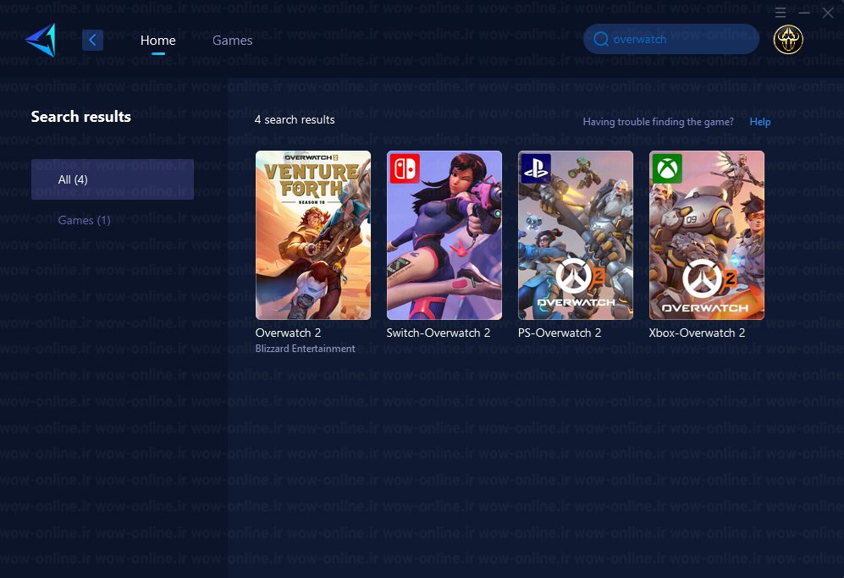
Task: Open the Help link
Action: point(760,122)
